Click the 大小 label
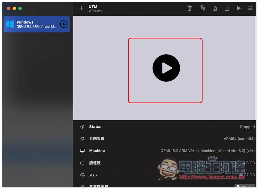This screenshot has width=258, height=189. click(x=93, y=175)
